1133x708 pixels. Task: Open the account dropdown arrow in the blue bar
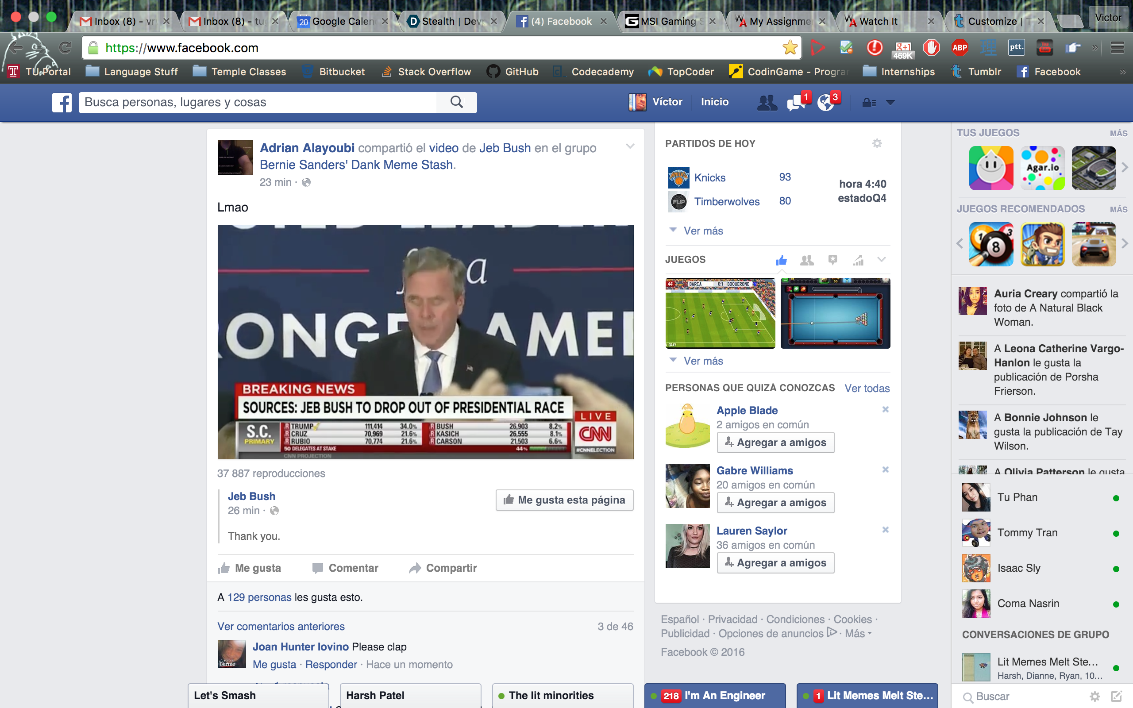click(x=890, y=102)
